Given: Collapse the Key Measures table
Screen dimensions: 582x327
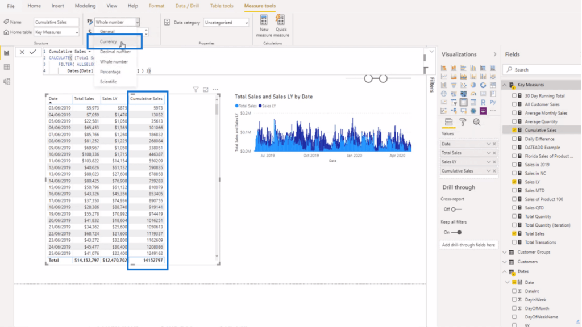Looking at the screenshot, I should [505, 85].
